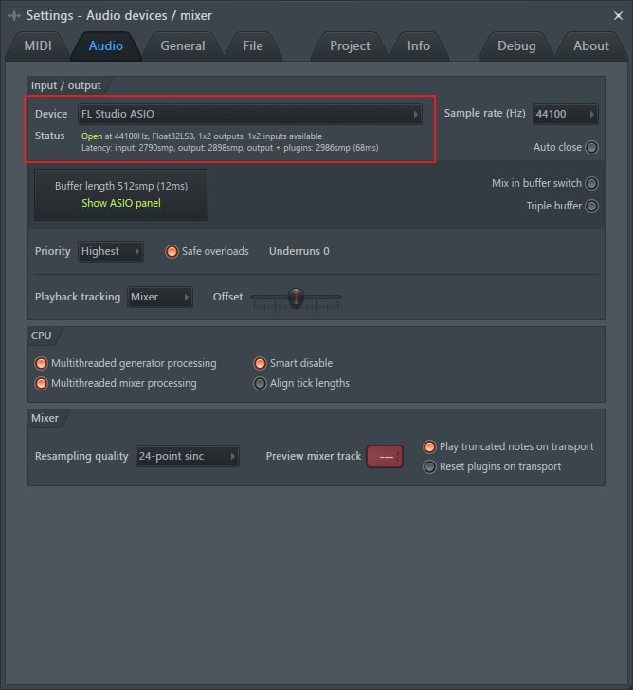The width and height of the screenshot is (633, 690).
Task: Switch to the MIDI tab
Action: coord(37,45)
